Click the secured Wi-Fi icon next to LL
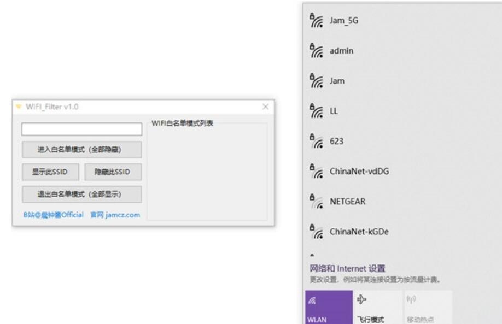This screenshot has height=324, width=502. pyautogui.click(x=315, y=110)
